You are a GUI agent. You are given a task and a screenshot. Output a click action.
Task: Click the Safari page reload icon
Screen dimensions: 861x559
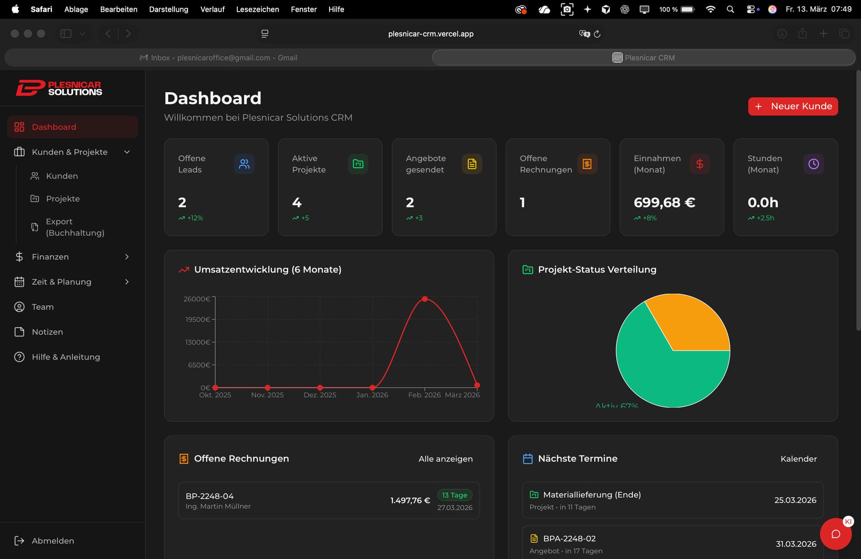coord(597,34)
